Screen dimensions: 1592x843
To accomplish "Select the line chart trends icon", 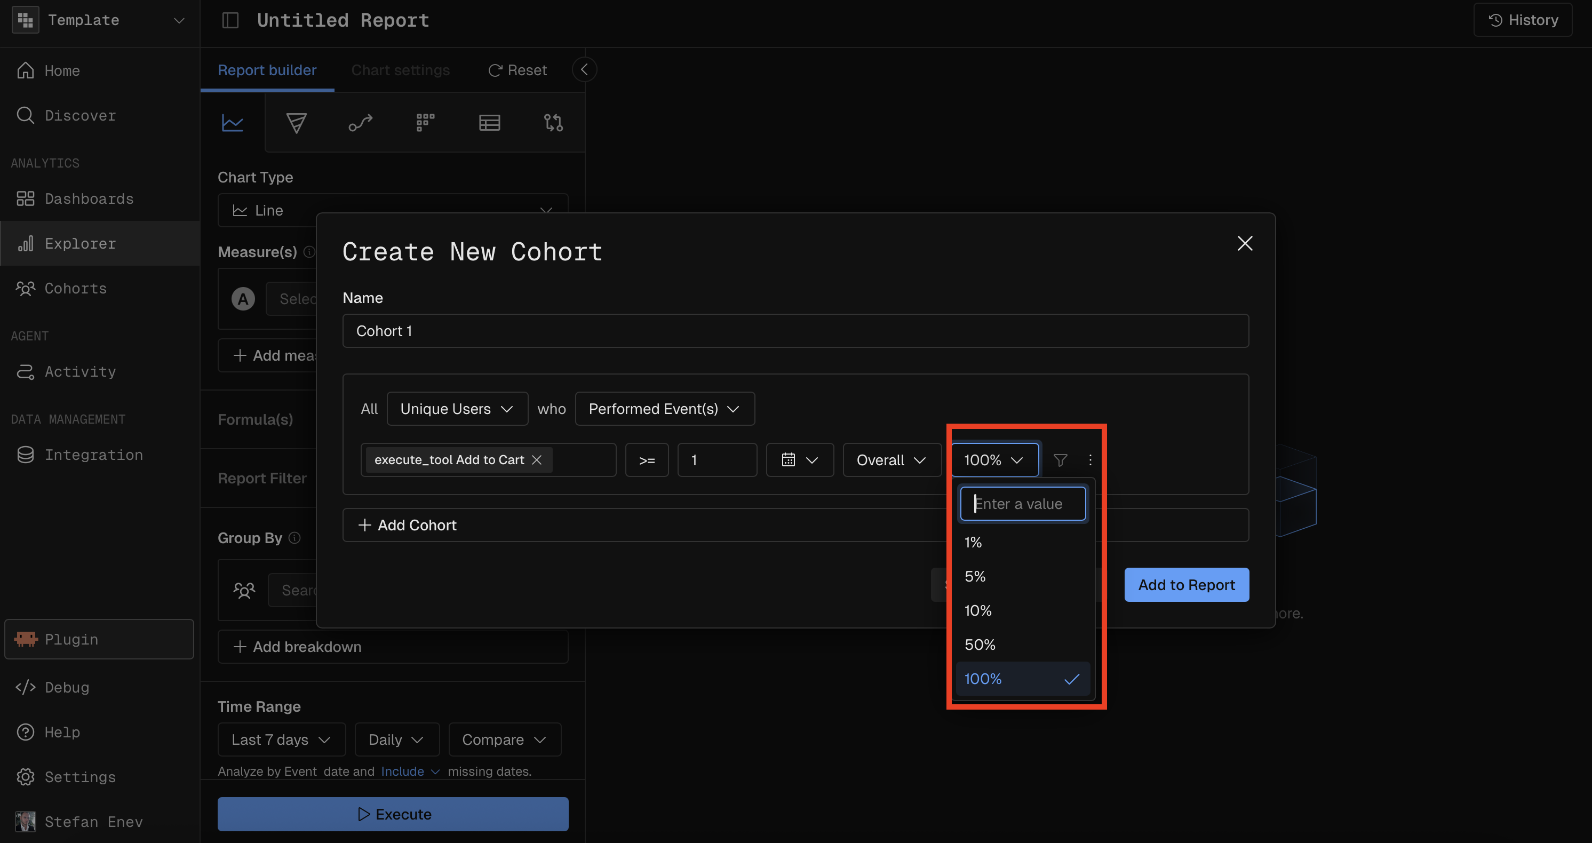I will [x=233, y=122].
